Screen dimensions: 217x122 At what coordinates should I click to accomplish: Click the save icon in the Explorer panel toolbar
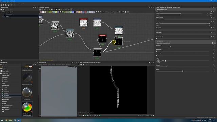[x=1, y=9]
